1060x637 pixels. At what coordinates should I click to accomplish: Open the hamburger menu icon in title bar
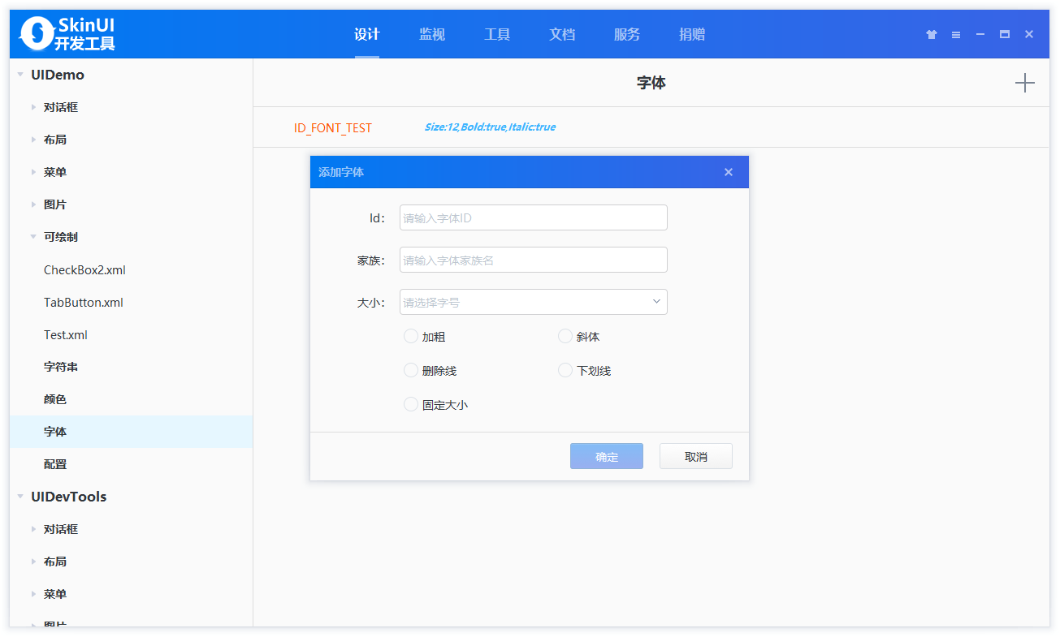956,34
